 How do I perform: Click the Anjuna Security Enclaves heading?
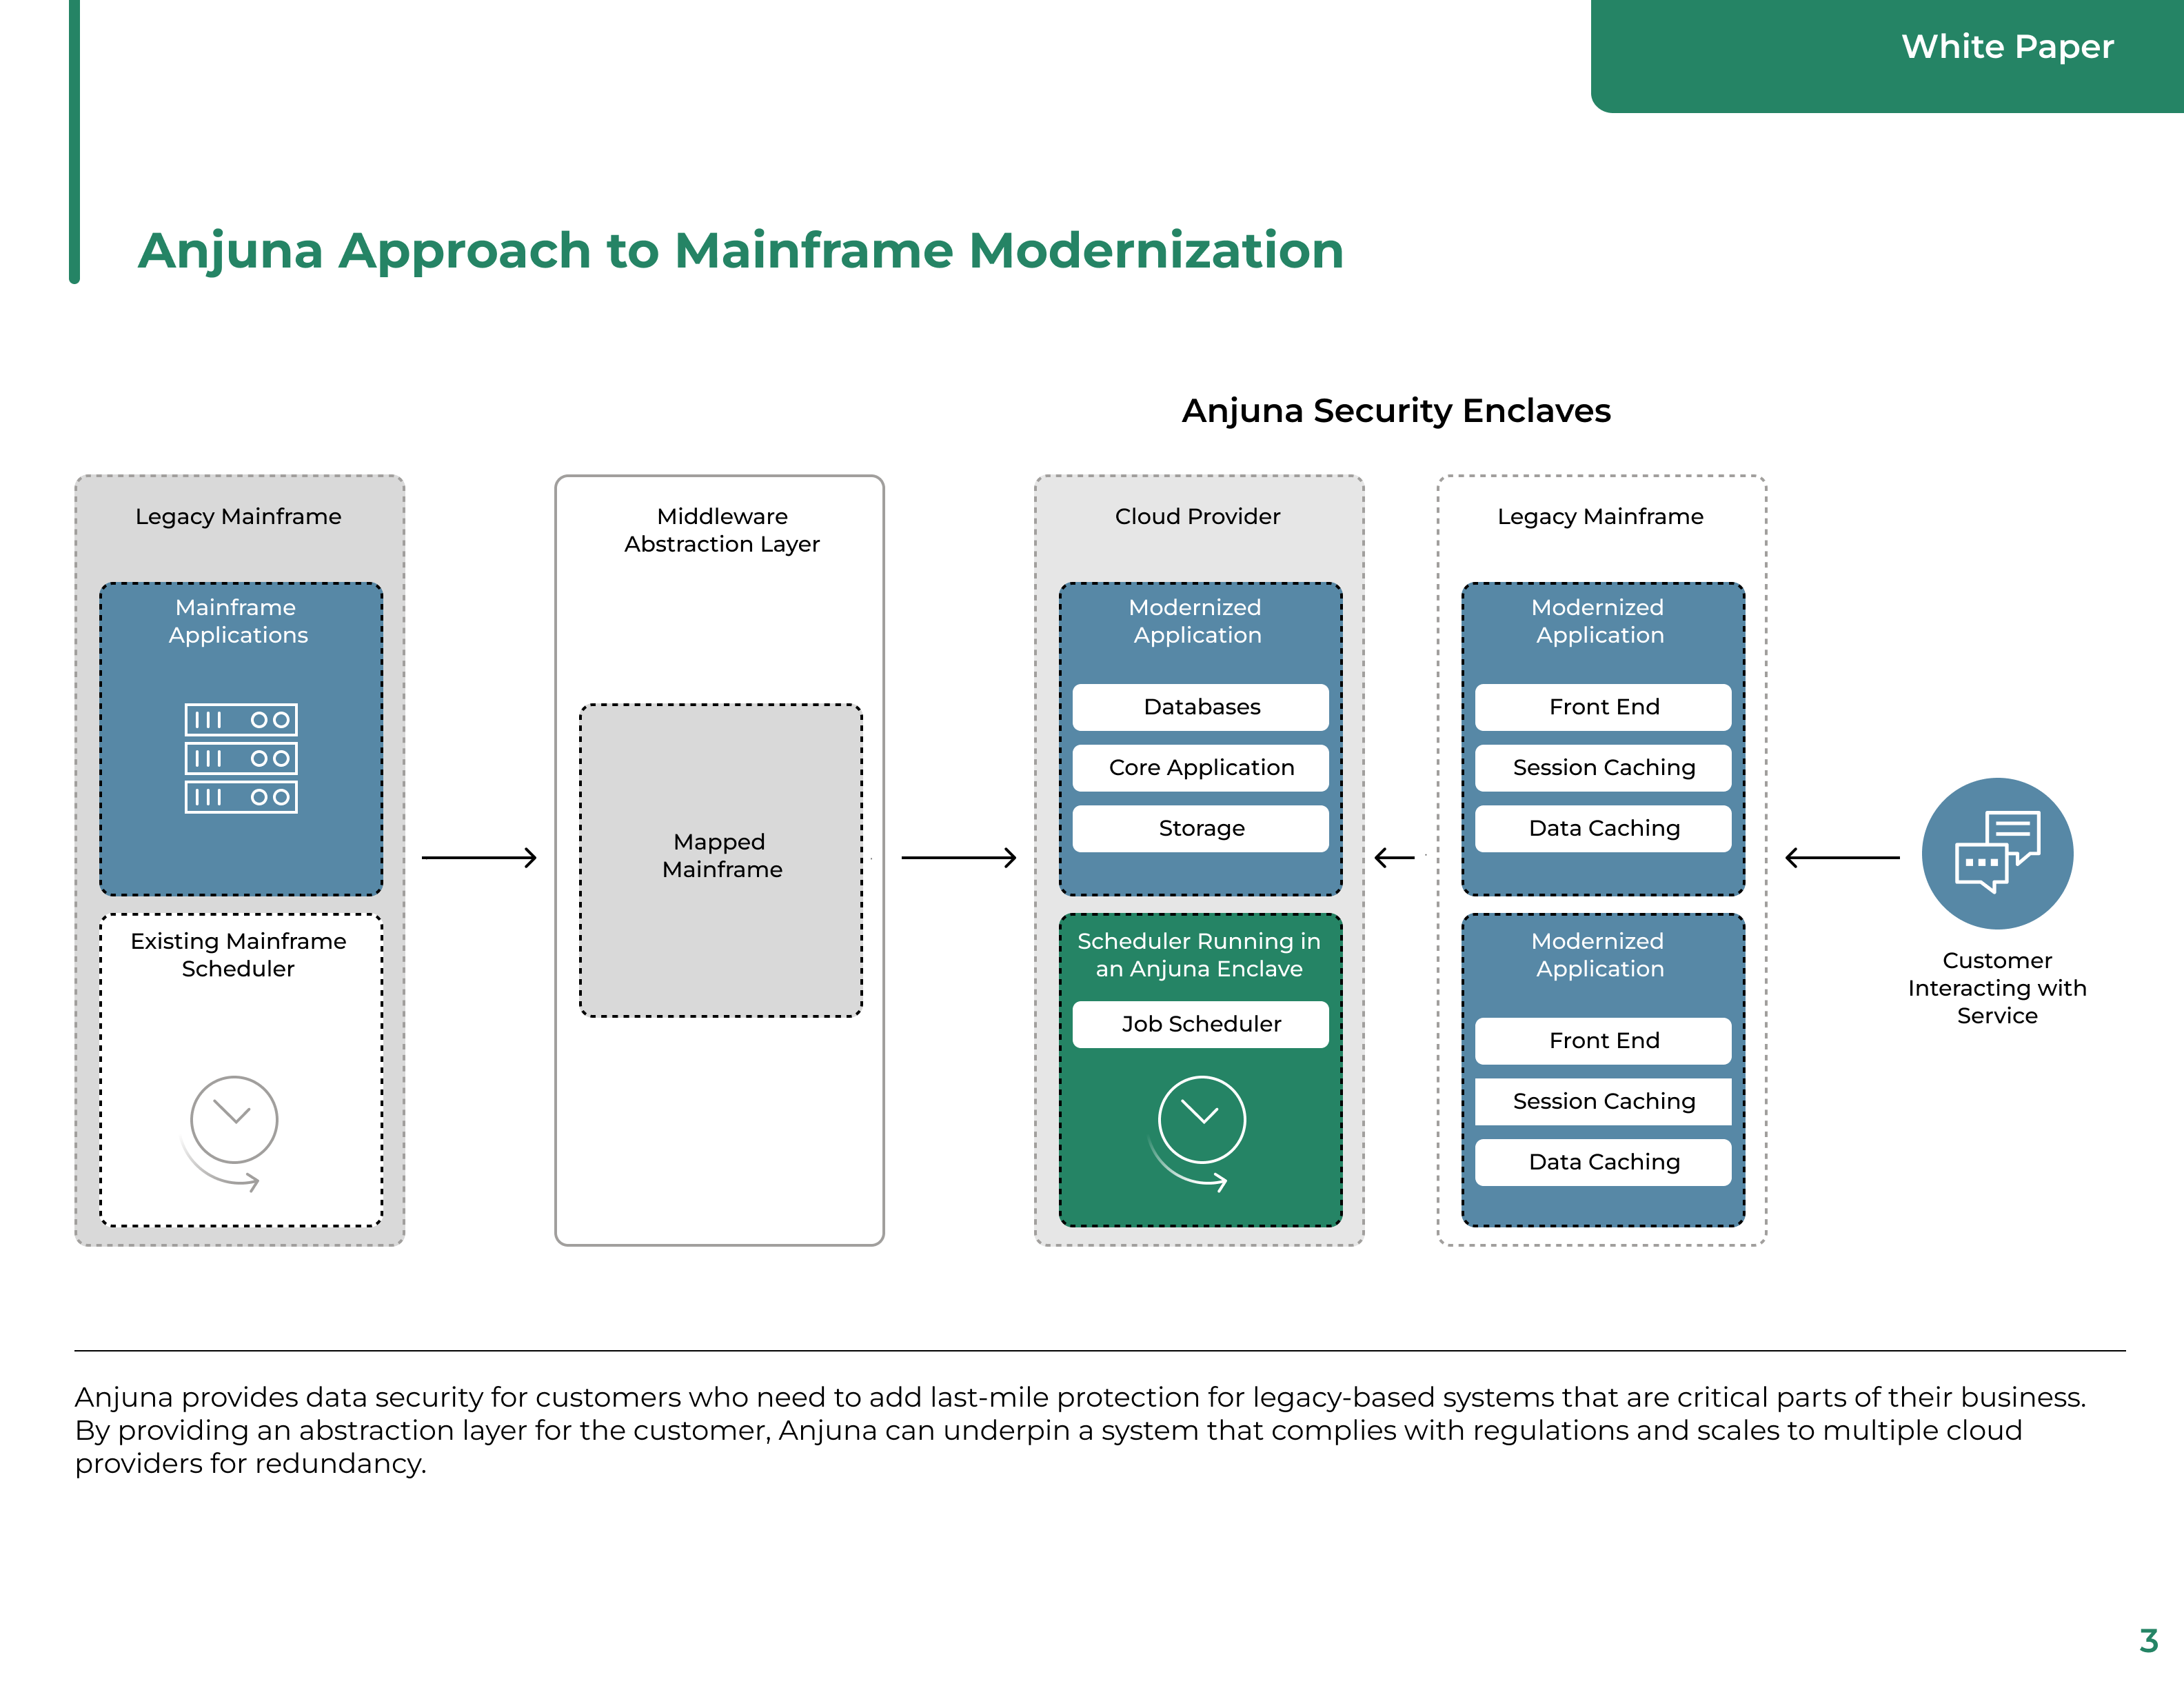click(x=1395, y=411)
